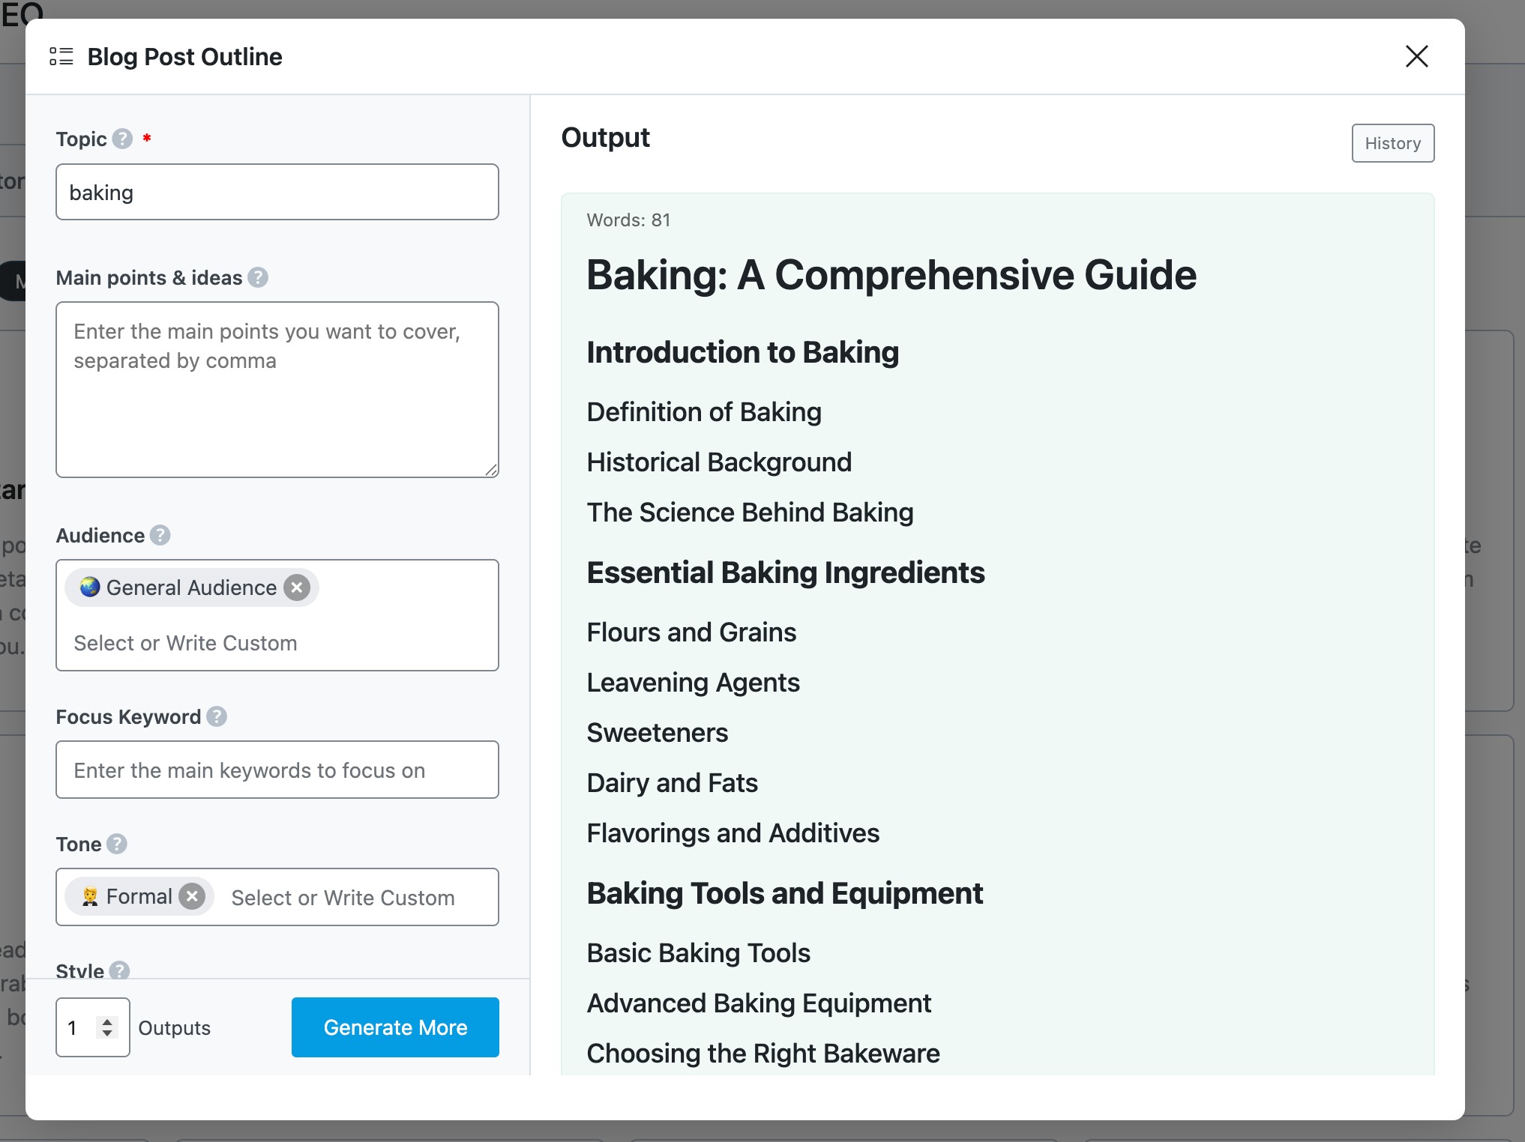Screen dimensions: 1525x1142
Task: Open help tooltip for Focus Keyword
Action: (x=217, y=717)
